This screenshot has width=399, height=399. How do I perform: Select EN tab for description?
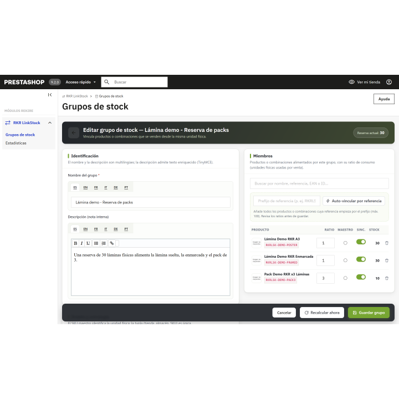85,229
